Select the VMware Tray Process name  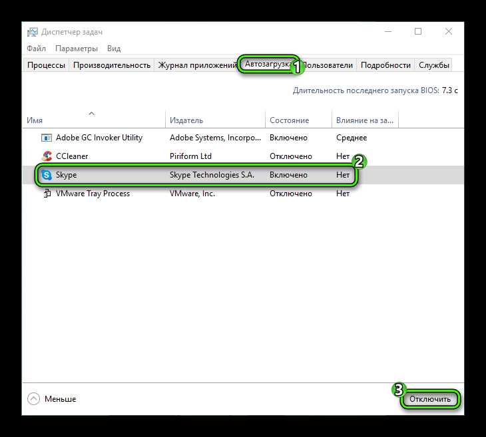click(93, 194)
